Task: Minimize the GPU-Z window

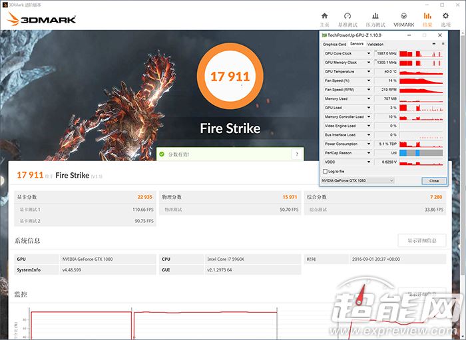Action: pos(409,35)
